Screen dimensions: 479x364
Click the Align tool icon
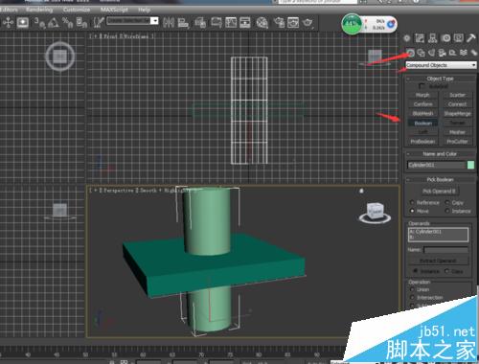(x=183, y=22)
